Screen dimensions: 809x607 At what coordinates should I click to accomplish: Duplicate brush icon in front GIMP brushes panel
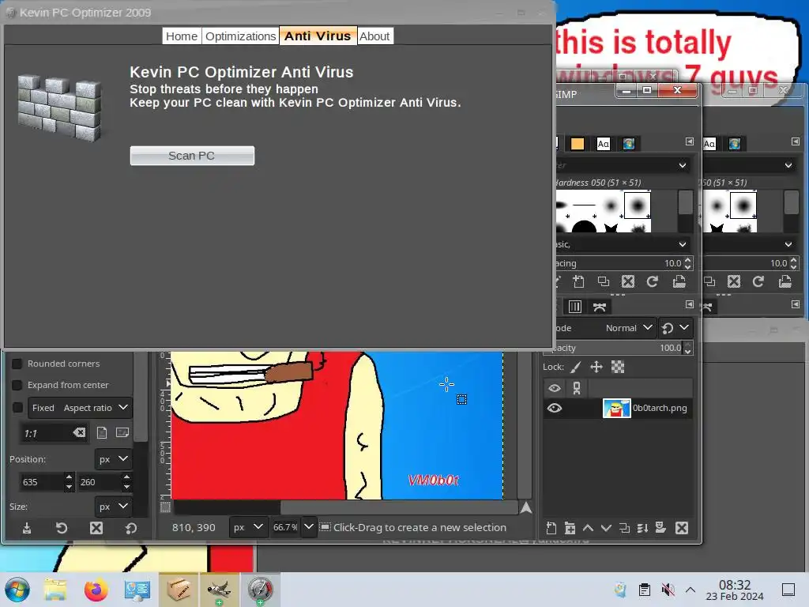[603, 281]
